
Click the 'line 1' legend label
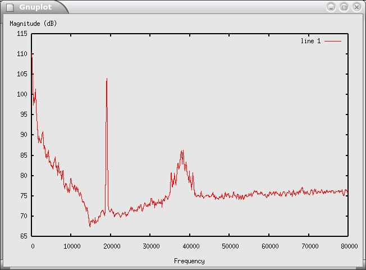pos(310,41)
